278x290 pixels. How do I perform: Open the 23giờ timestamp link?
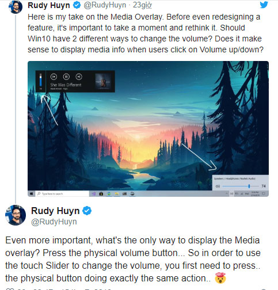click(142, 5)
